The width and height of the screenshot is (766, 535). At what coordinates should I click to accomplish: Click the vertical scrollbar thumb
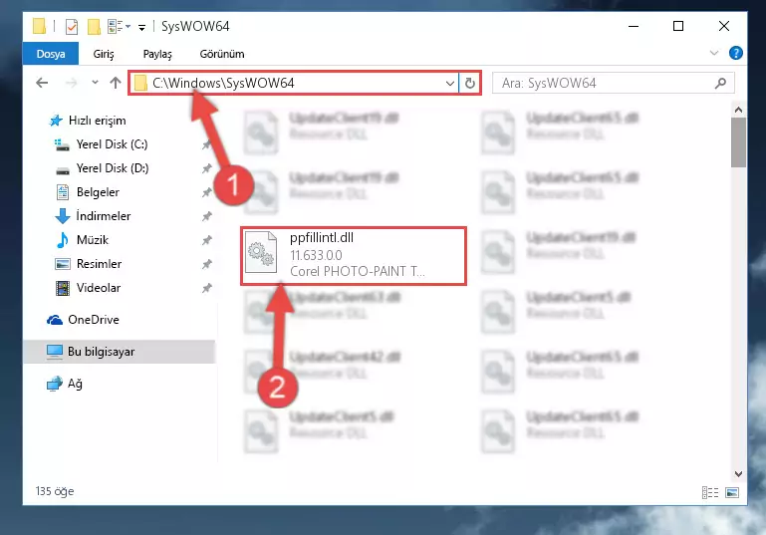coord(738,142)
